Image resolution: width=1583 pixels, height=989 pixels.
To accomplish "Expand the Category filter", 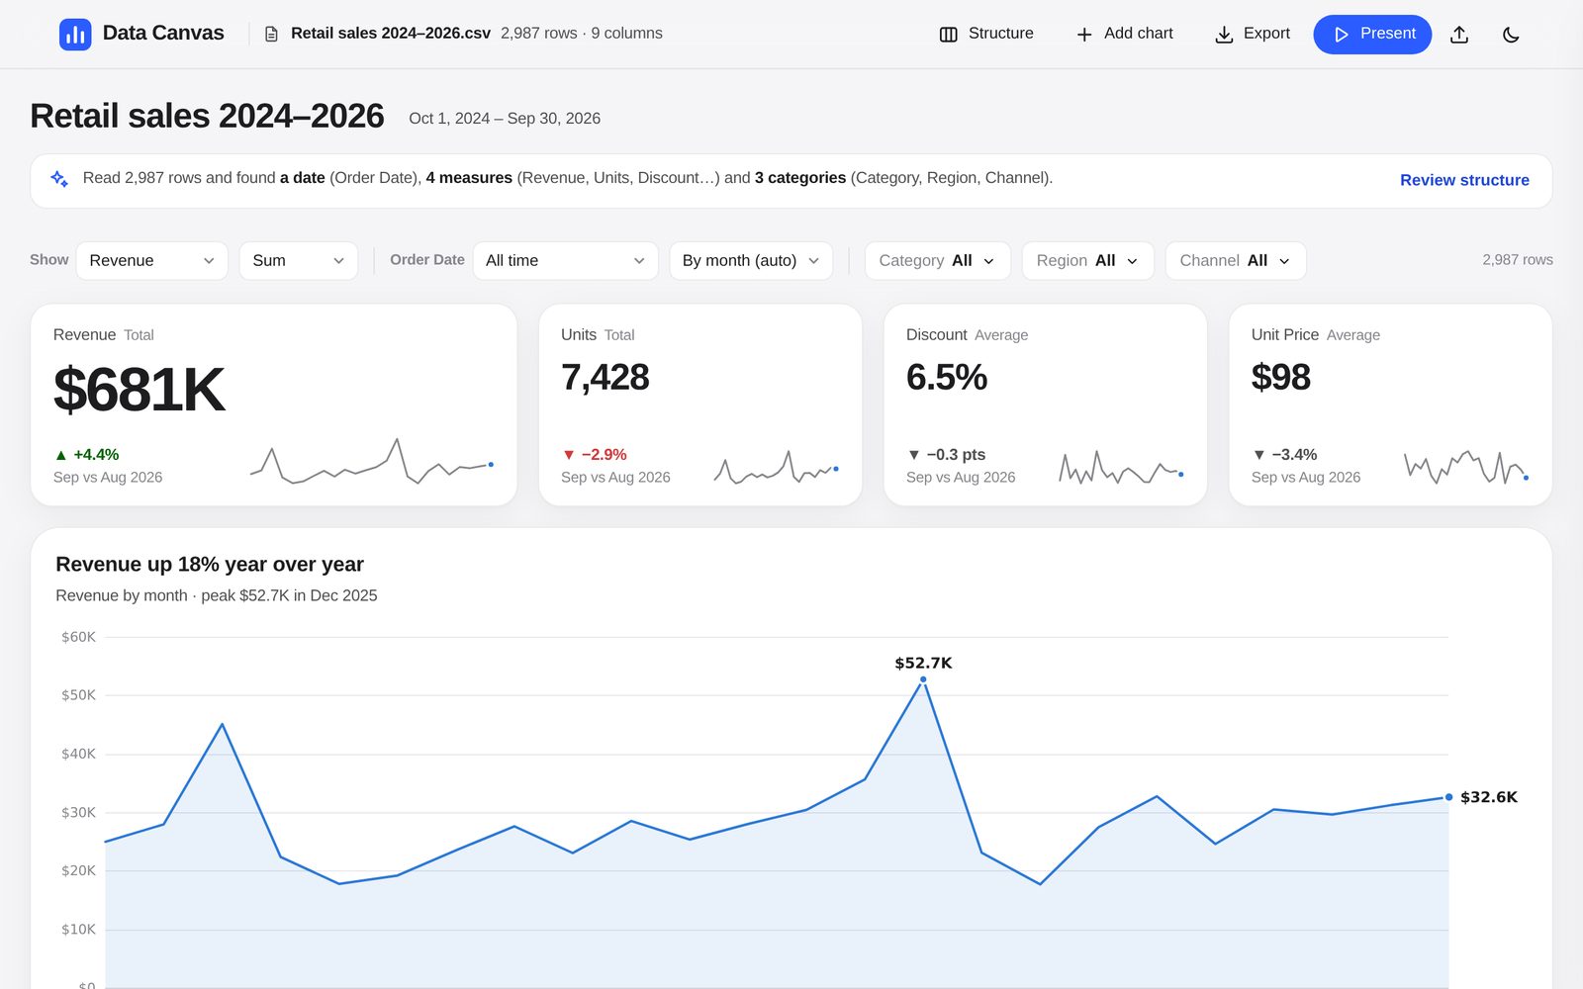I will coord(937,261).
